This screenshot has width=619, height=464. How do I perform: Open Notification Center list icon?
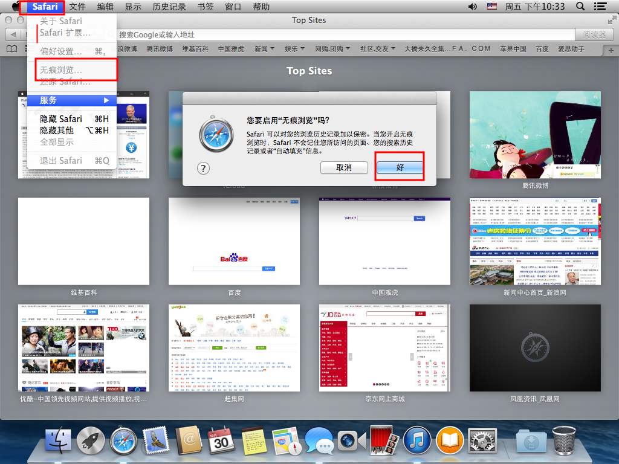[x=600, y=6]
